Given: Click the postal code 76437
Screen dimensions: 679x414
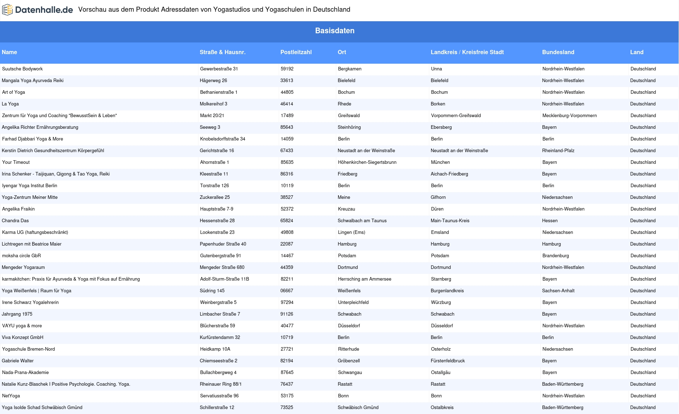Looking at the screenshot, I should pos(287,384).
